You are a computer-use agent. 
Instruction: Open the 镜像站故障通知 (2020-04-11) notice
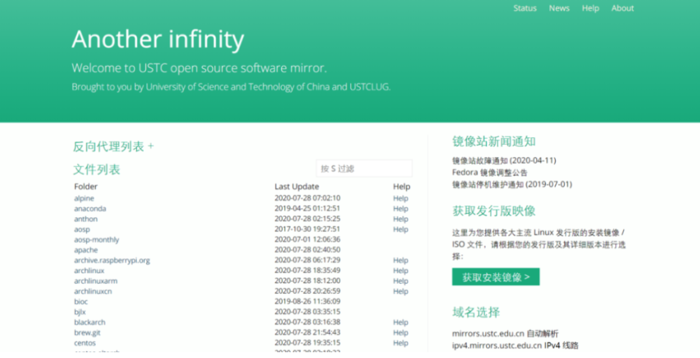[x=504, y=161]
